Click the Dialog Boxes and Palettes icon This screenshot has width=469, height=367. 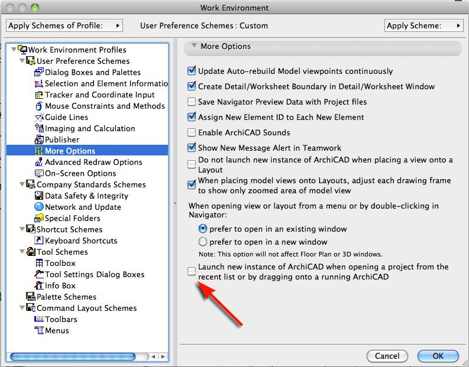(39, 72)
